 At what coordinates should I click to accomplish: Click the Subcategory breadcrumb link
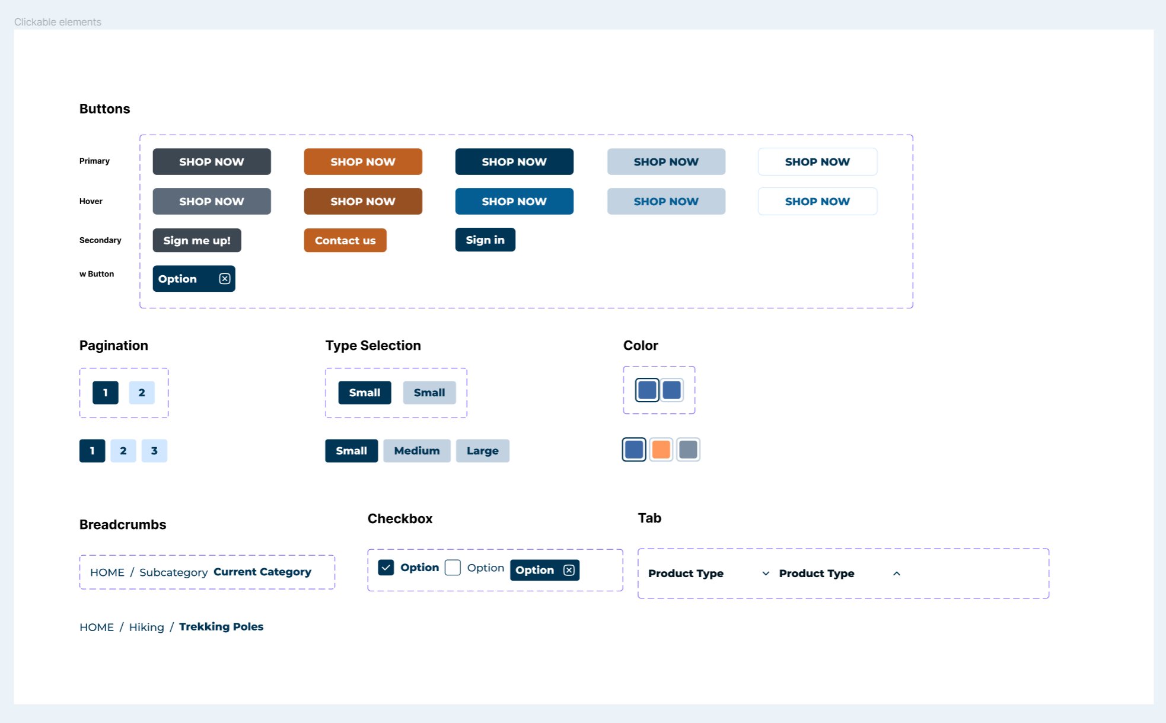tap(174, 572)
